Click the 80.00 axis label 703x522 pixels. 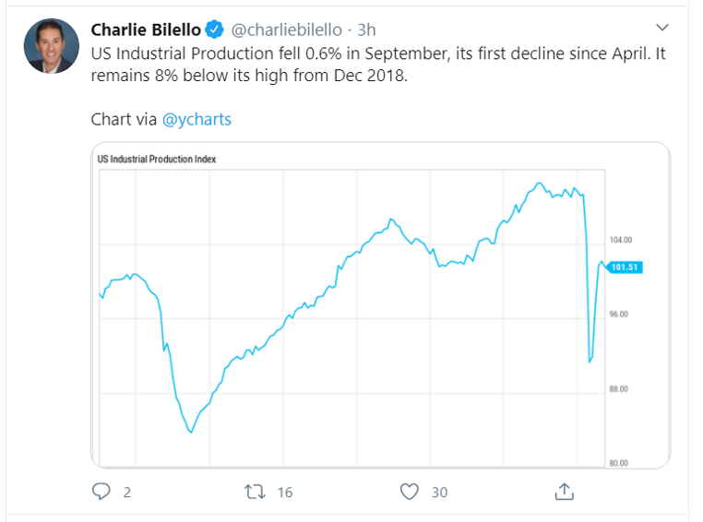(x=620, y=463)
